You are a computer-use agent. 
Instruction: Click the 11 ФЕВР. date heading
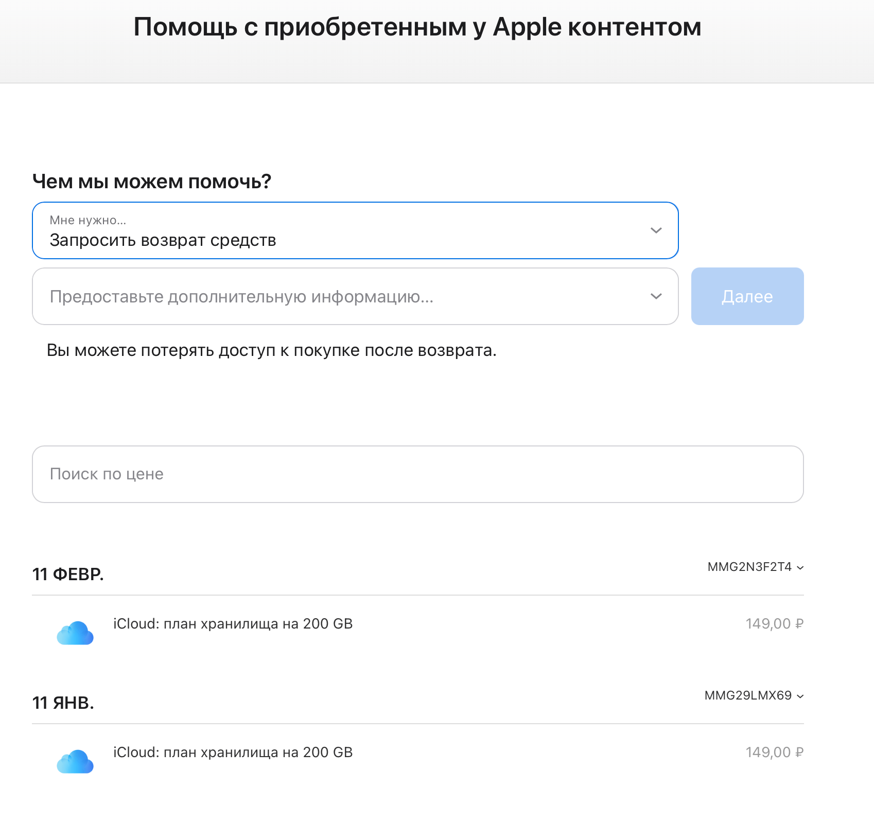click(x=68, y=575)
